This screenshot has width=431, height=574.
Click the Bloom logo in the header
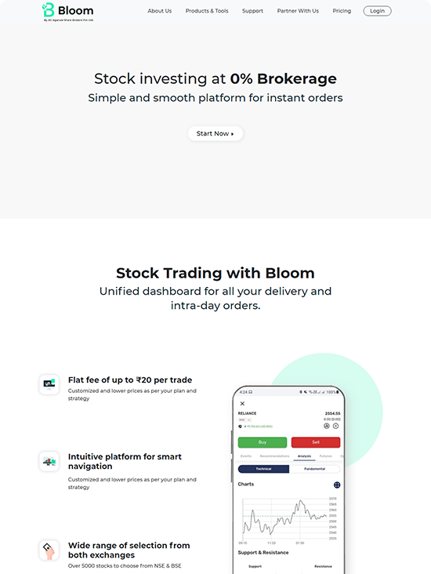(67, 12)
